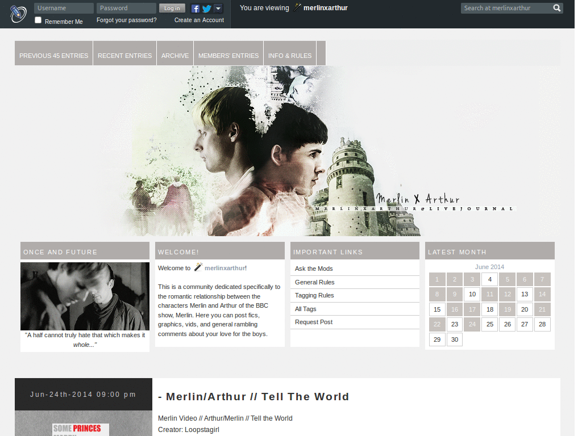Expand more login options dropdown arrow

point(218,8)
